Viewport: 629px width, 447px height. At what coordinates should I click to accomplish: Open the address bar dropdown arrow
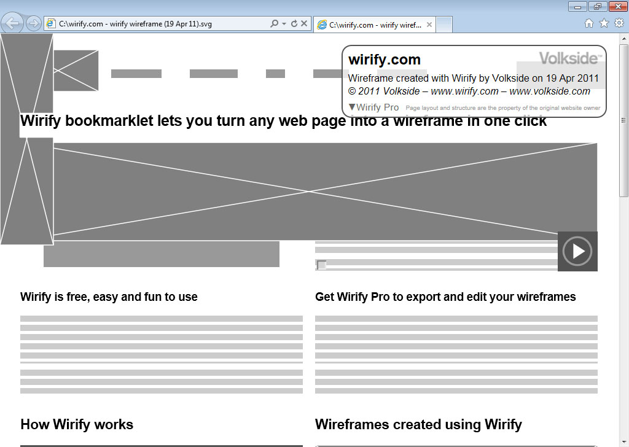tap(284, 24)
